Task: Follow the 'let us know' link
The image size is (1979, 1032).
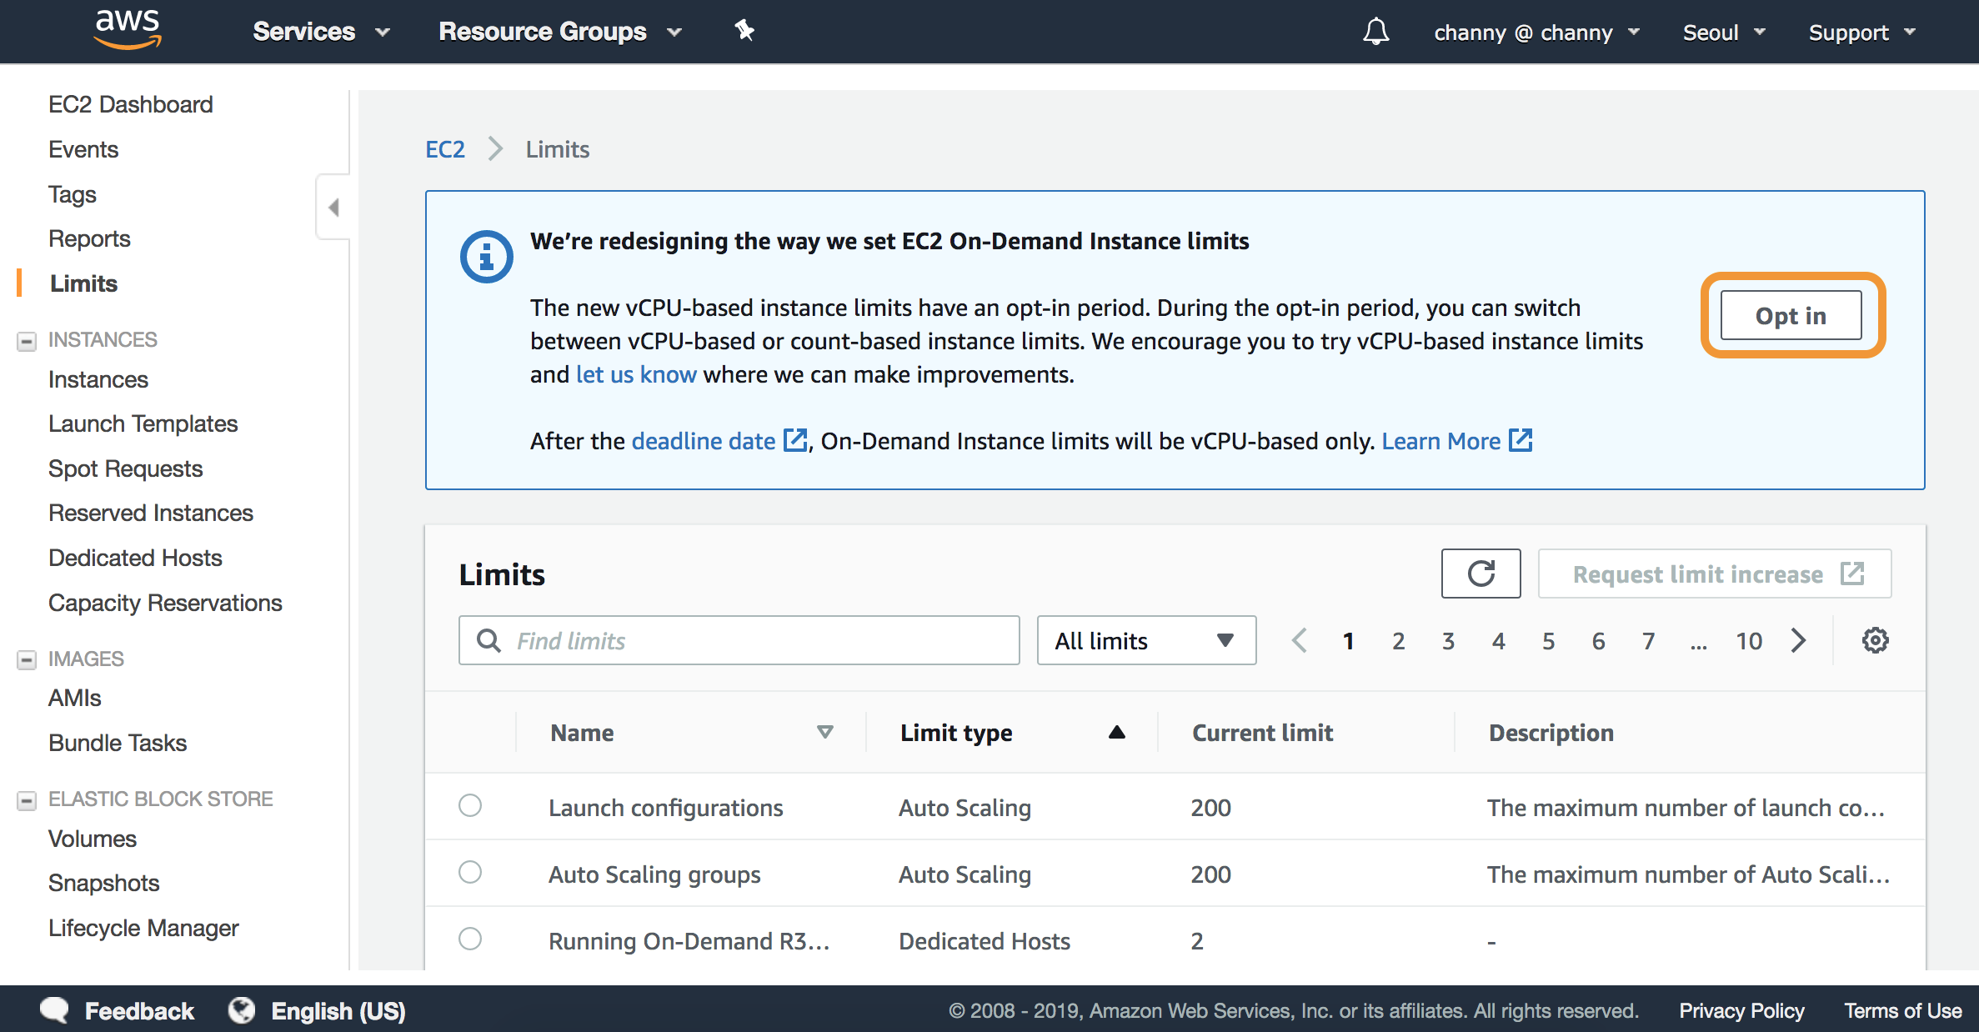Action: pos(636,374)
